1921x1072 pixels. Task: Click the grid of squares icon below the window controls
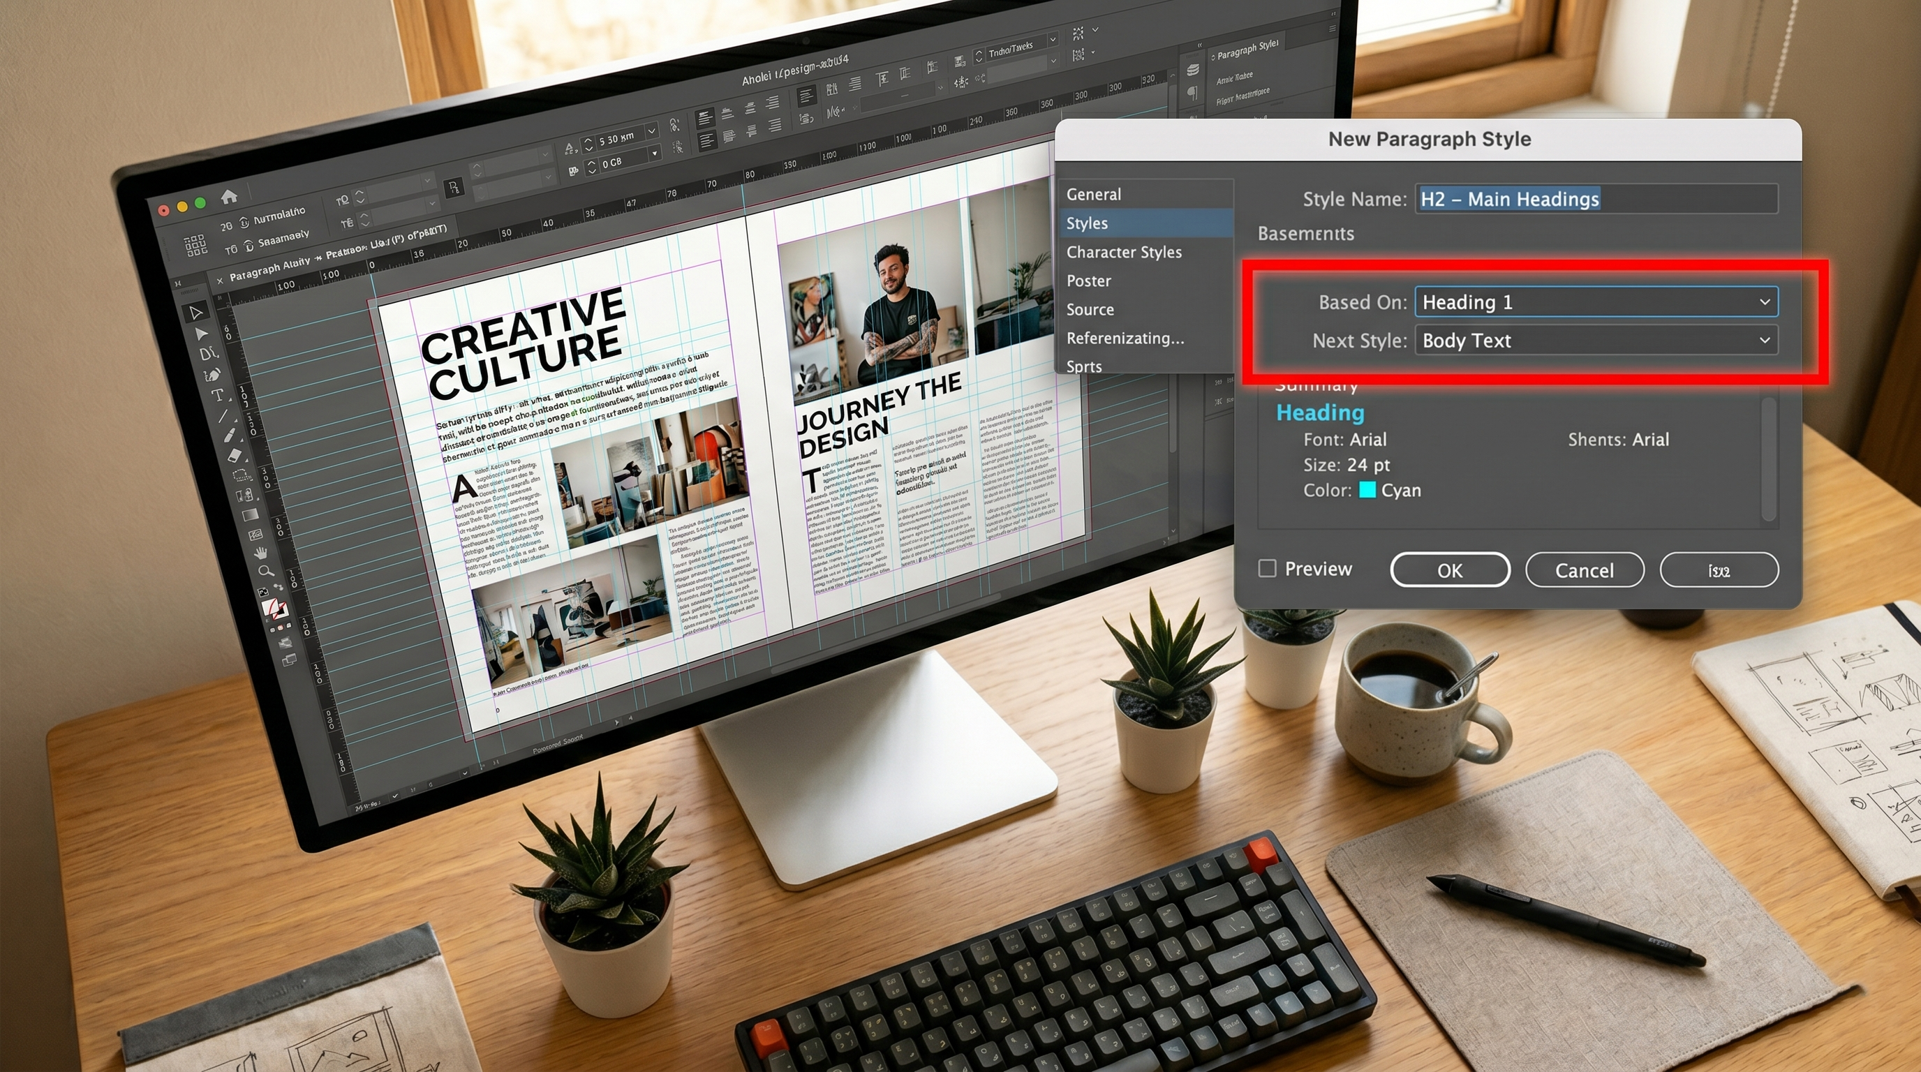[195, 244]
